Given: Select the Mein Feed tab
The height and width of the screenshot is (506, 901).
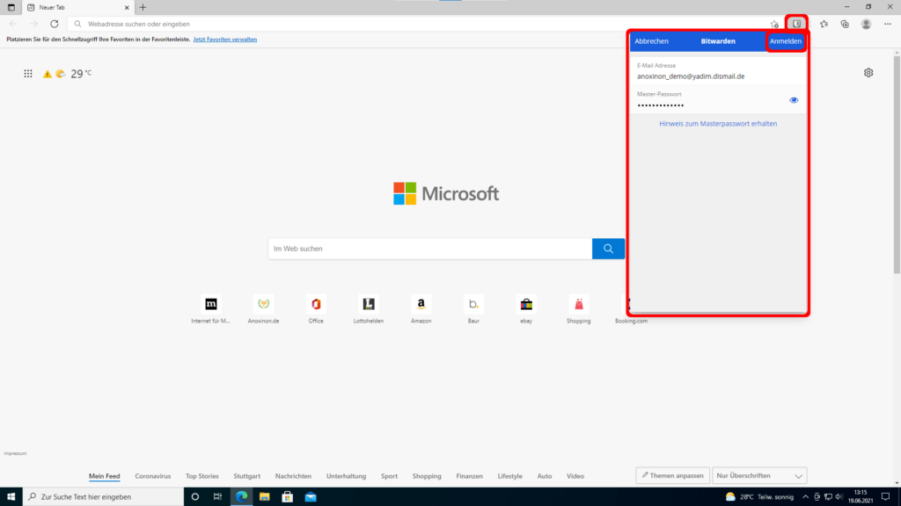Looking at the screenshot, I should click(x=104, y=476).
